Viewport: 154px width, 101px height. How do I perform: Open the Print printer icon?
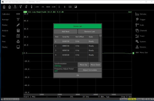click(x=18, y=41)
